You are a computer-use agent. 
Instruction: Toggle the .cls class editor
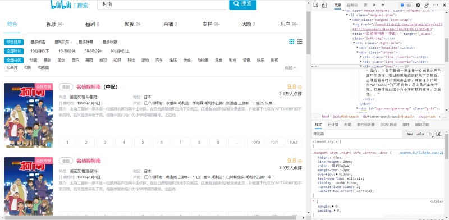(420, 134)
